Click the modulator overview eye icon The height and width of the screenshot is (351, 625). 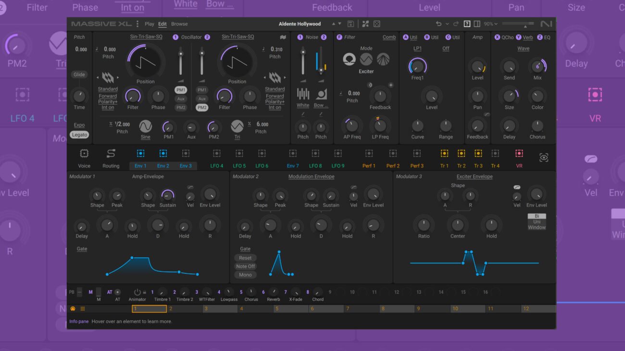click(x=544, y=157)
